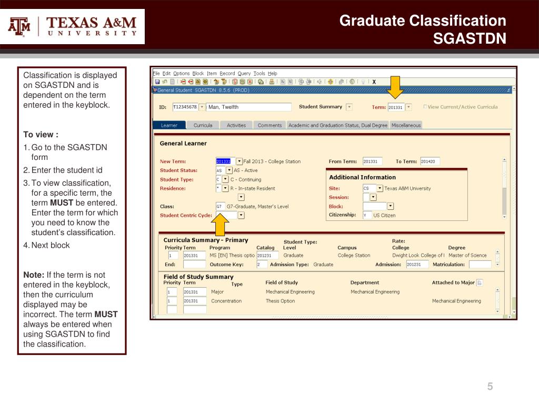Click the grayed workflow release toolbar icon
The height and width of the screenshot is (404, 539).
pyautogui.click(x=341, y=82)
